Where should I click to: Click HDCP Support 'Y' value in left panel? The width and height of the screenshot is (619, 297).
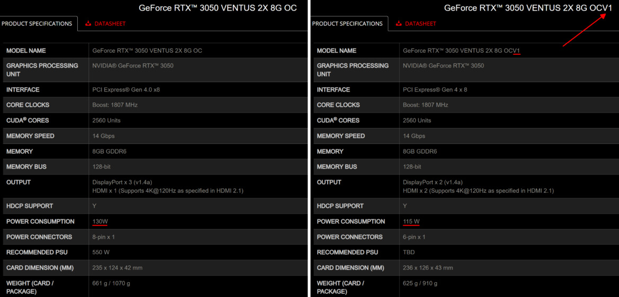coord(94,206)
